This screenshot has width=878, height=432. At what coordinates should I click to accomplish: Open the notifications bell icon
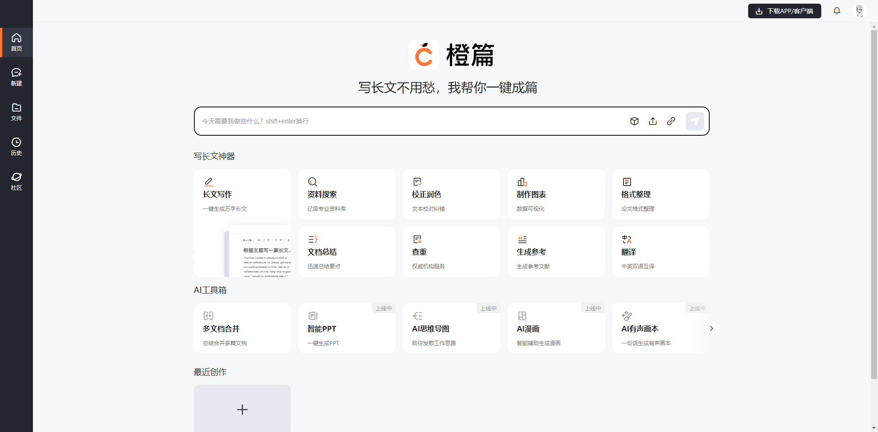(x=837, y=11)
